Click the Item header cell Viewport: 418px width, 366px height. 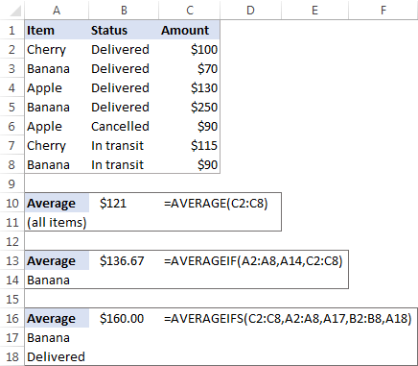point(57,30)
